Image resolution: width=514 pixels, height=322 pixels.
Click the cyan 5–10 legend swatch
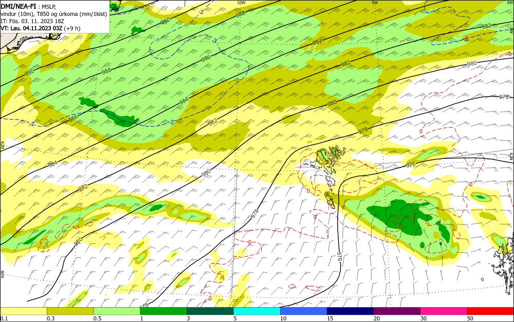tap(257, 311)
